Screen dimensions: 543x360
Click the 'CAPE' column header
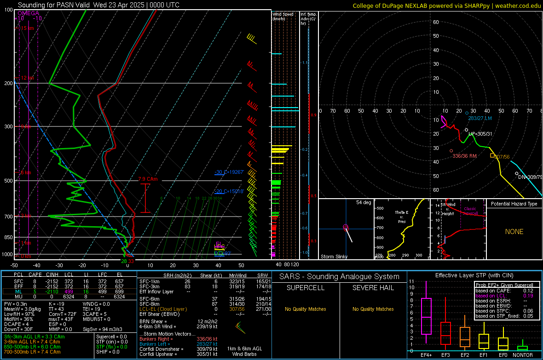point(35,274)
